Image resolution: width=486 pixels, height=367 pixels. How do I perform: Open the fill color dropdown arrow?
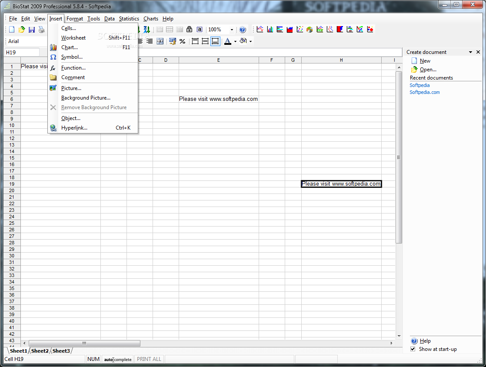pyautogui.click(x=250, y=42)
